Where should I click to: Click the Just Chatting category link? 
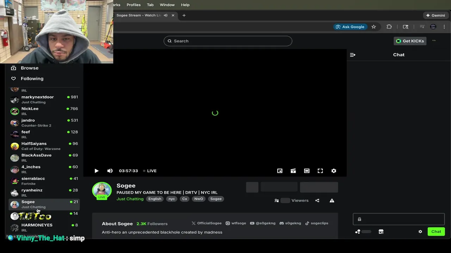point(130,199)
